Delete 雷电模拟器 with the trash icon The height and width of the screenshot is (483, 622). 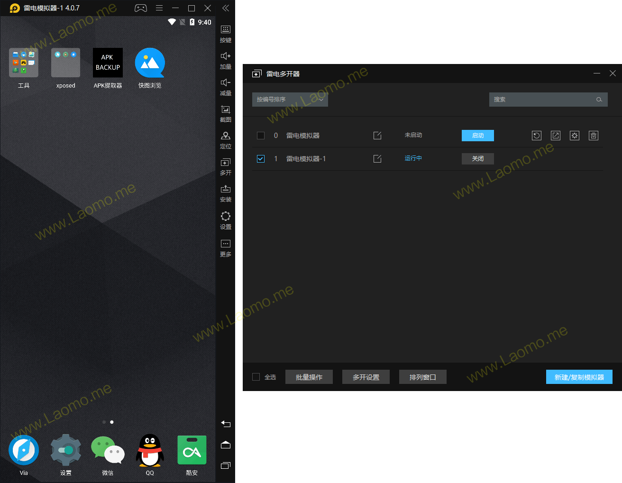coord(594,136)
